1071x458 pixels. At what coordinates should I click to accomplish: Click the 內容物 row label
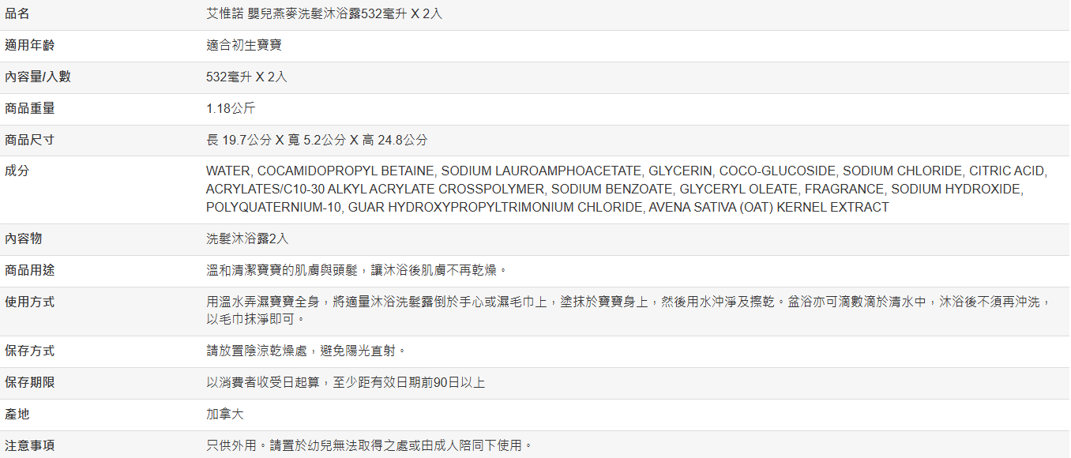point(24,238)
